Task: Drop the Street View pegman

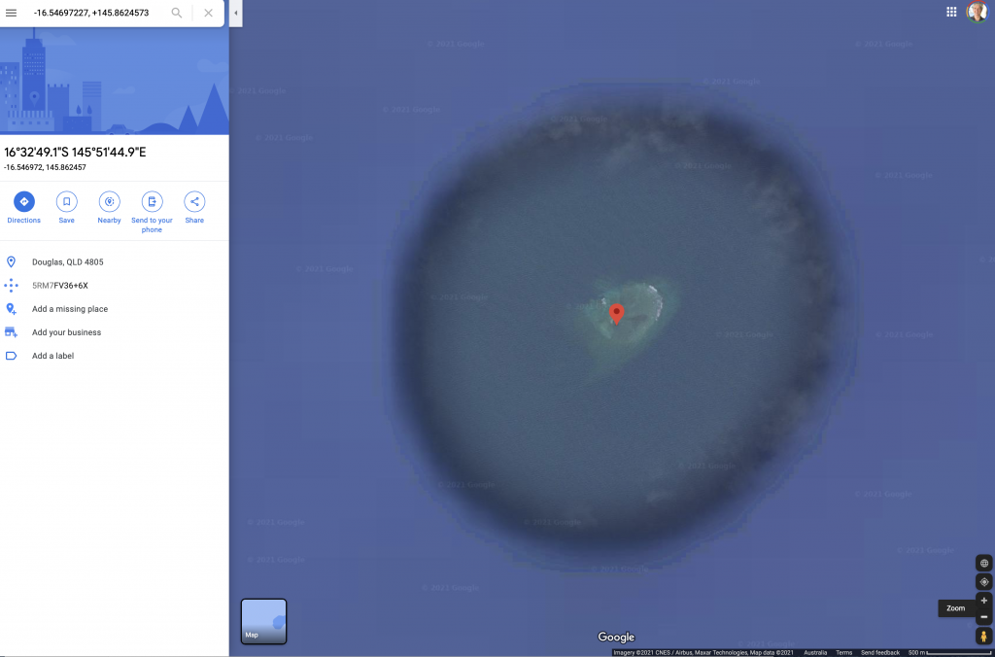Action: coord(983,637)
